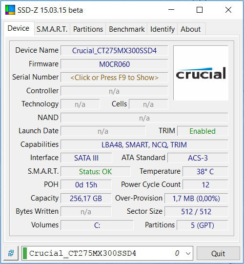The image size is (244, 264).
Task: Reveal the hidden Serial Number field
Action: (x=114, y=78)
